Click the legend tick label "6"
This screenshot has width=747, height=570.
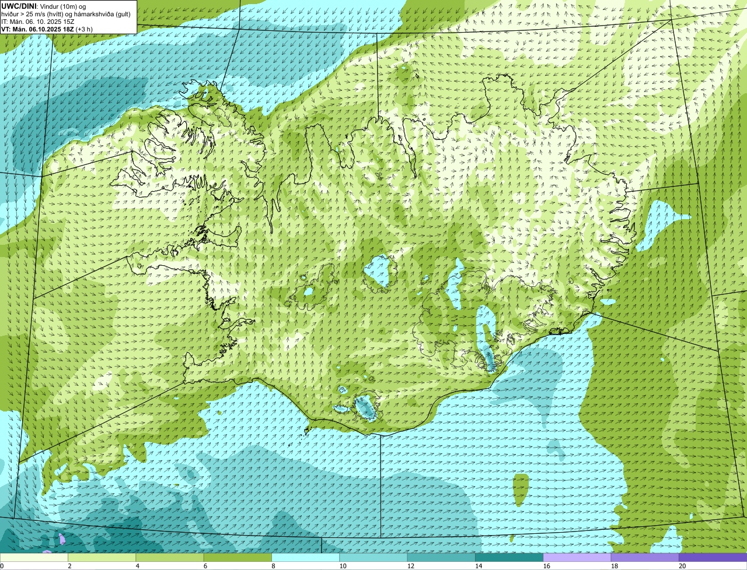coord(205,566)
